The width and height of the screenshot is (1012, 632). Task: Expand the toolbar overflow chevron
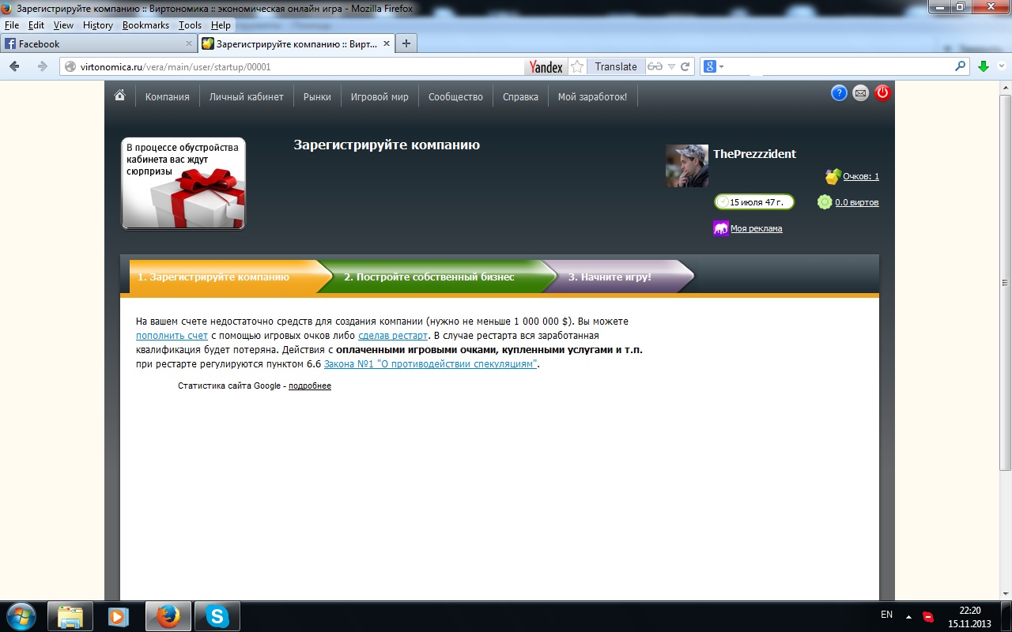click(x=1003, y=67)
